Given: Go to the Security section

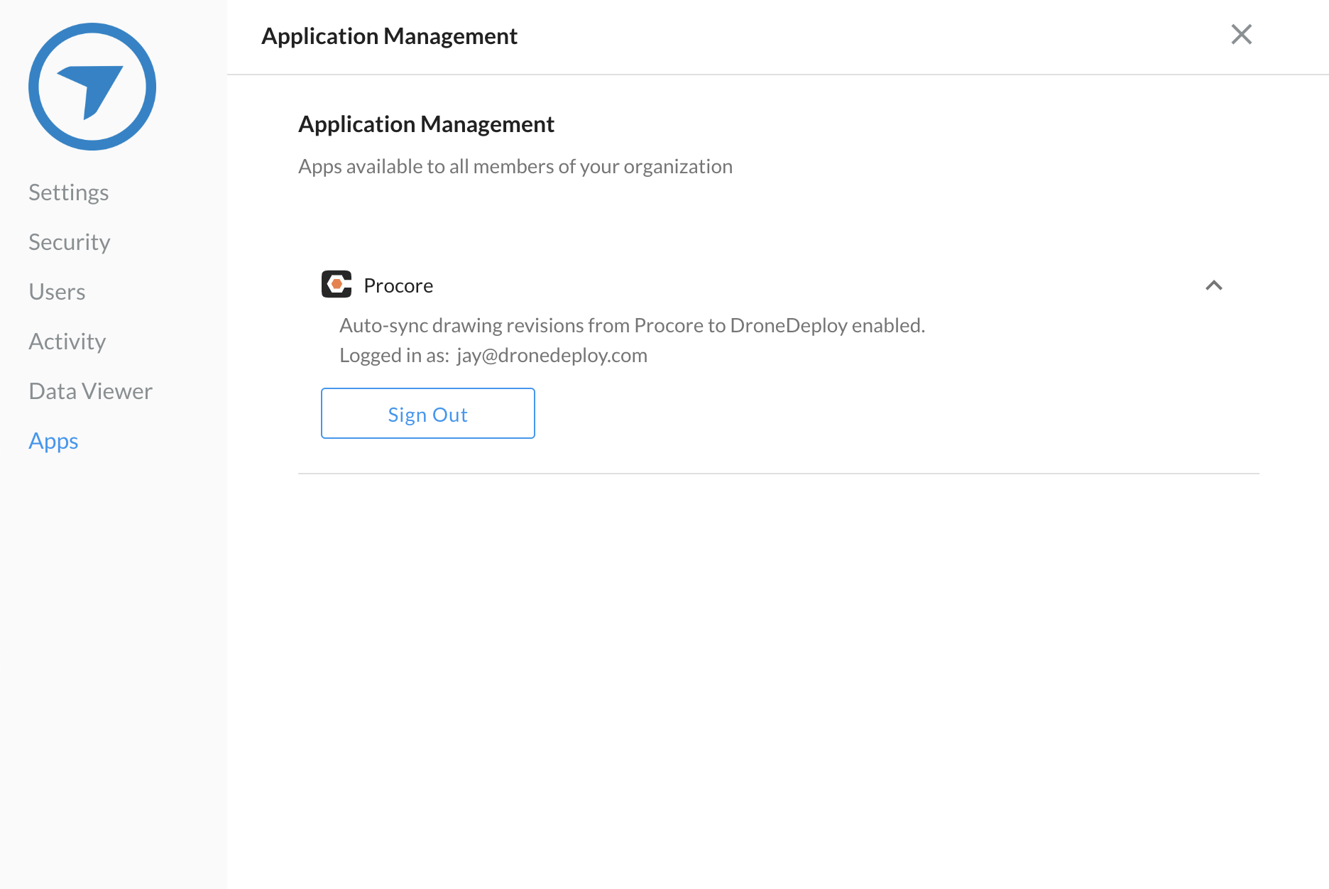Looking at the screenshot, I should [70, 242].
